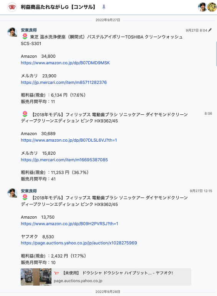Screen dimensions: 217x296
Task: Click the sender avatar beside the 12:15 message
Action: [x=12, y=193]
